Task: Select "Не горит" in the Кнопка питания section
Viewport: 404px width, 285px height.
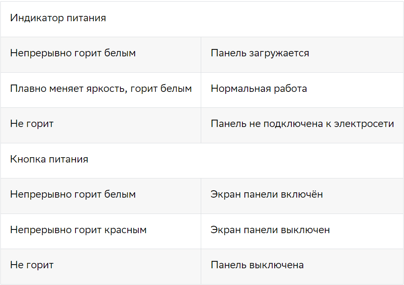Action: 32,265
